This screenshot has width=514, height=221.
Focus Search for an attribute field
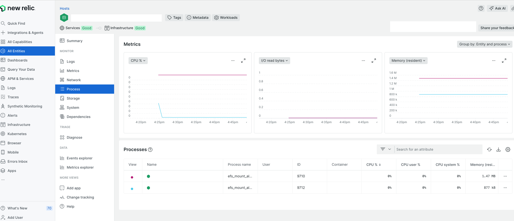[x=438, y=149]
